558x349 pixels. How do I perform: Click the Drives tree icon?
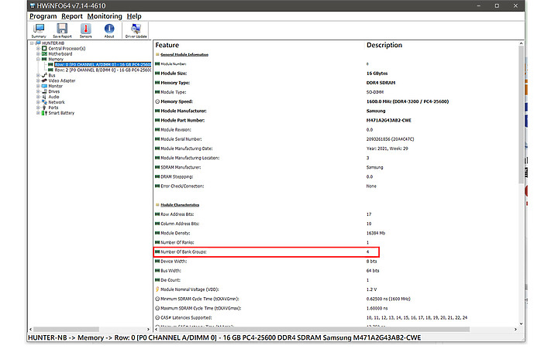(x=44, y=91)
